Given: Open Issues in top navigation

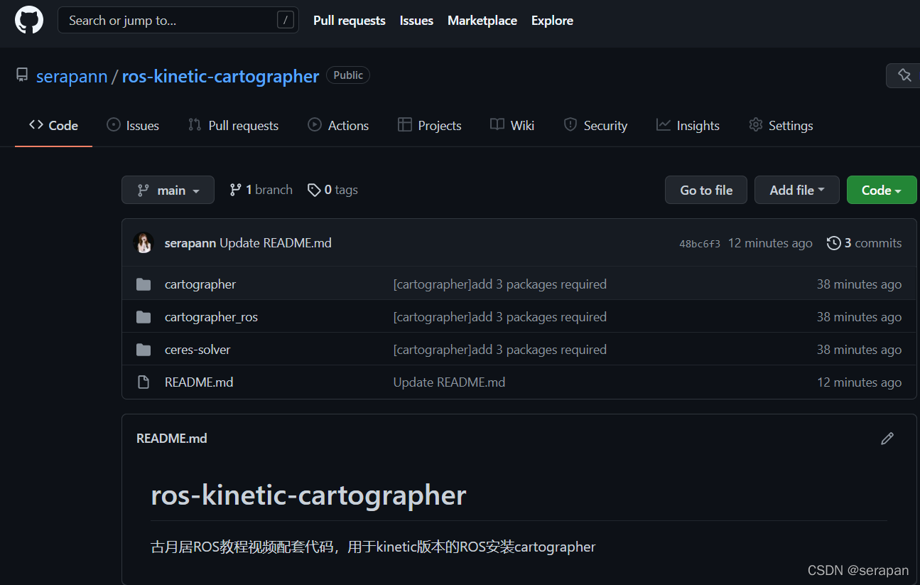Looking at the screenshot, I should click(x=416, y=21).
